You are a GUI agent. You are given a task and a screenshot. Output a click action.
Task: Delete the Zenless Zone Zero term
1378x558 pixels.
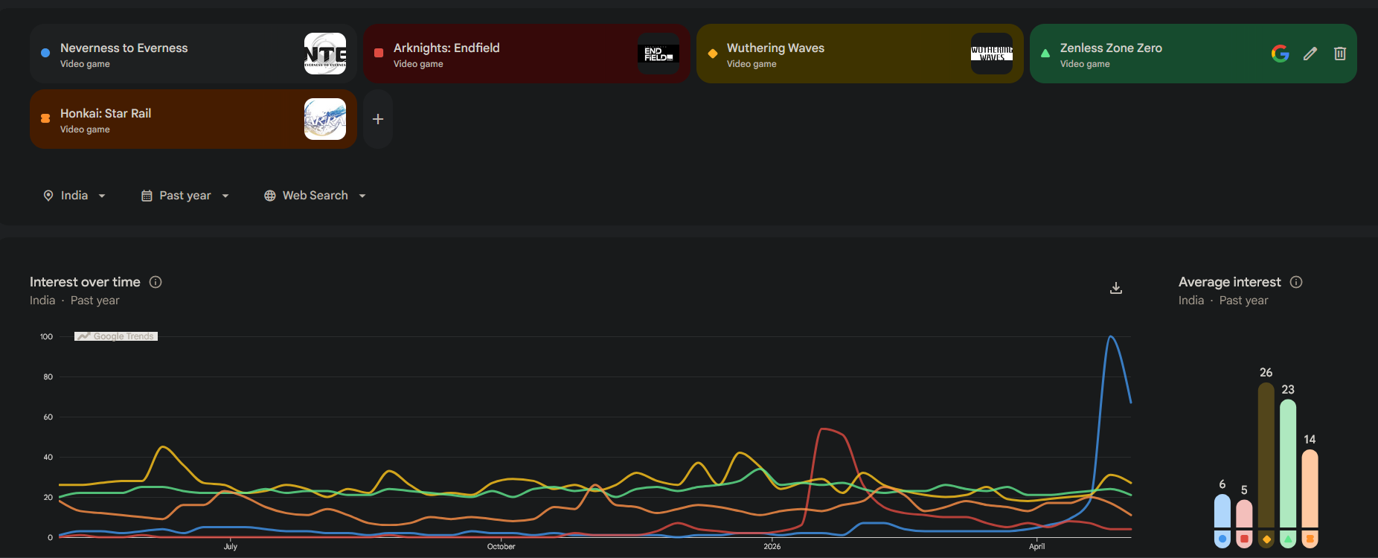point(1340,54)
